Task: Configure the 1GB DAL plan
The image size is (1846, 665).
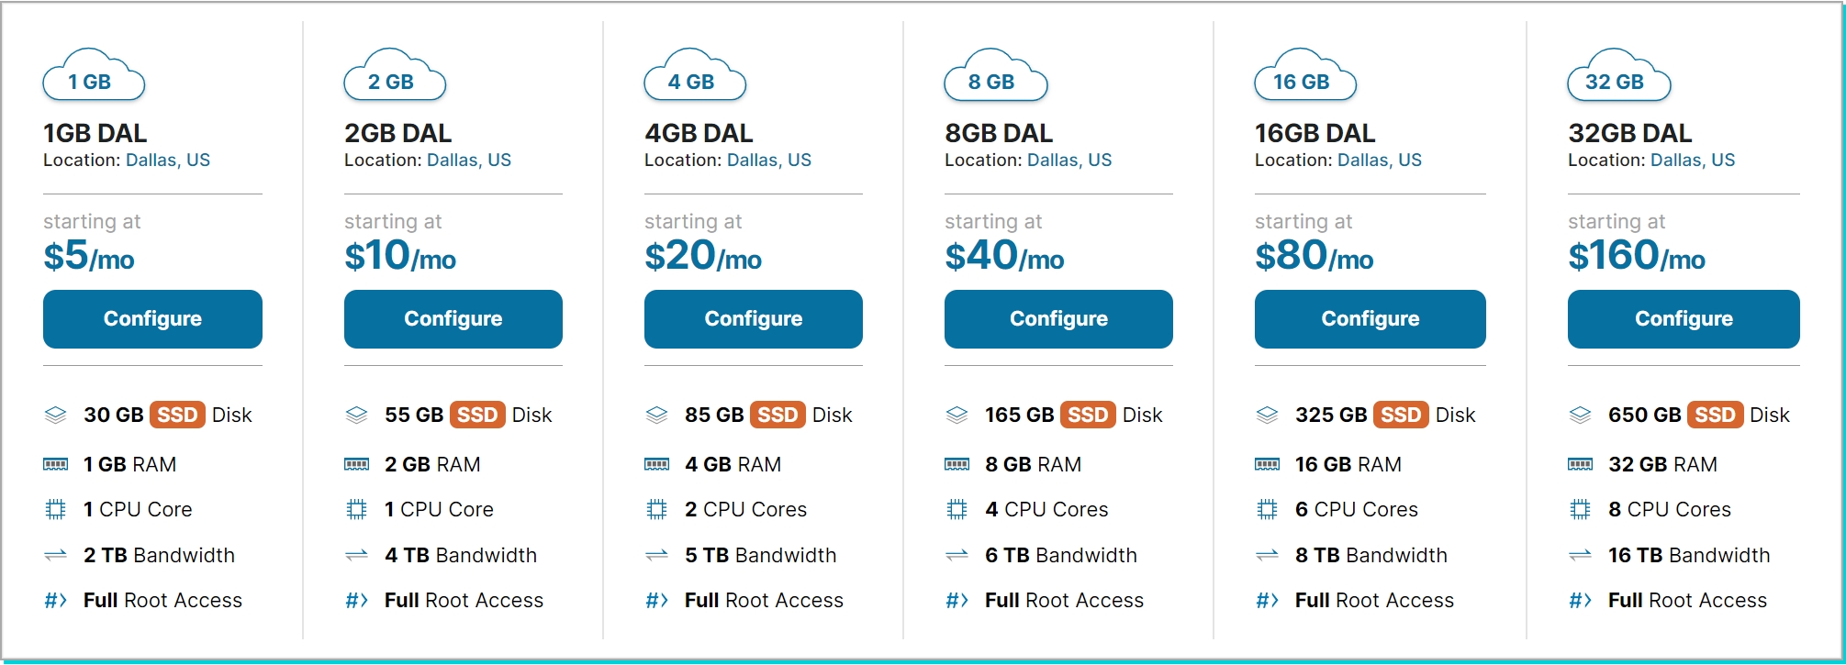Action: (152, 319)
